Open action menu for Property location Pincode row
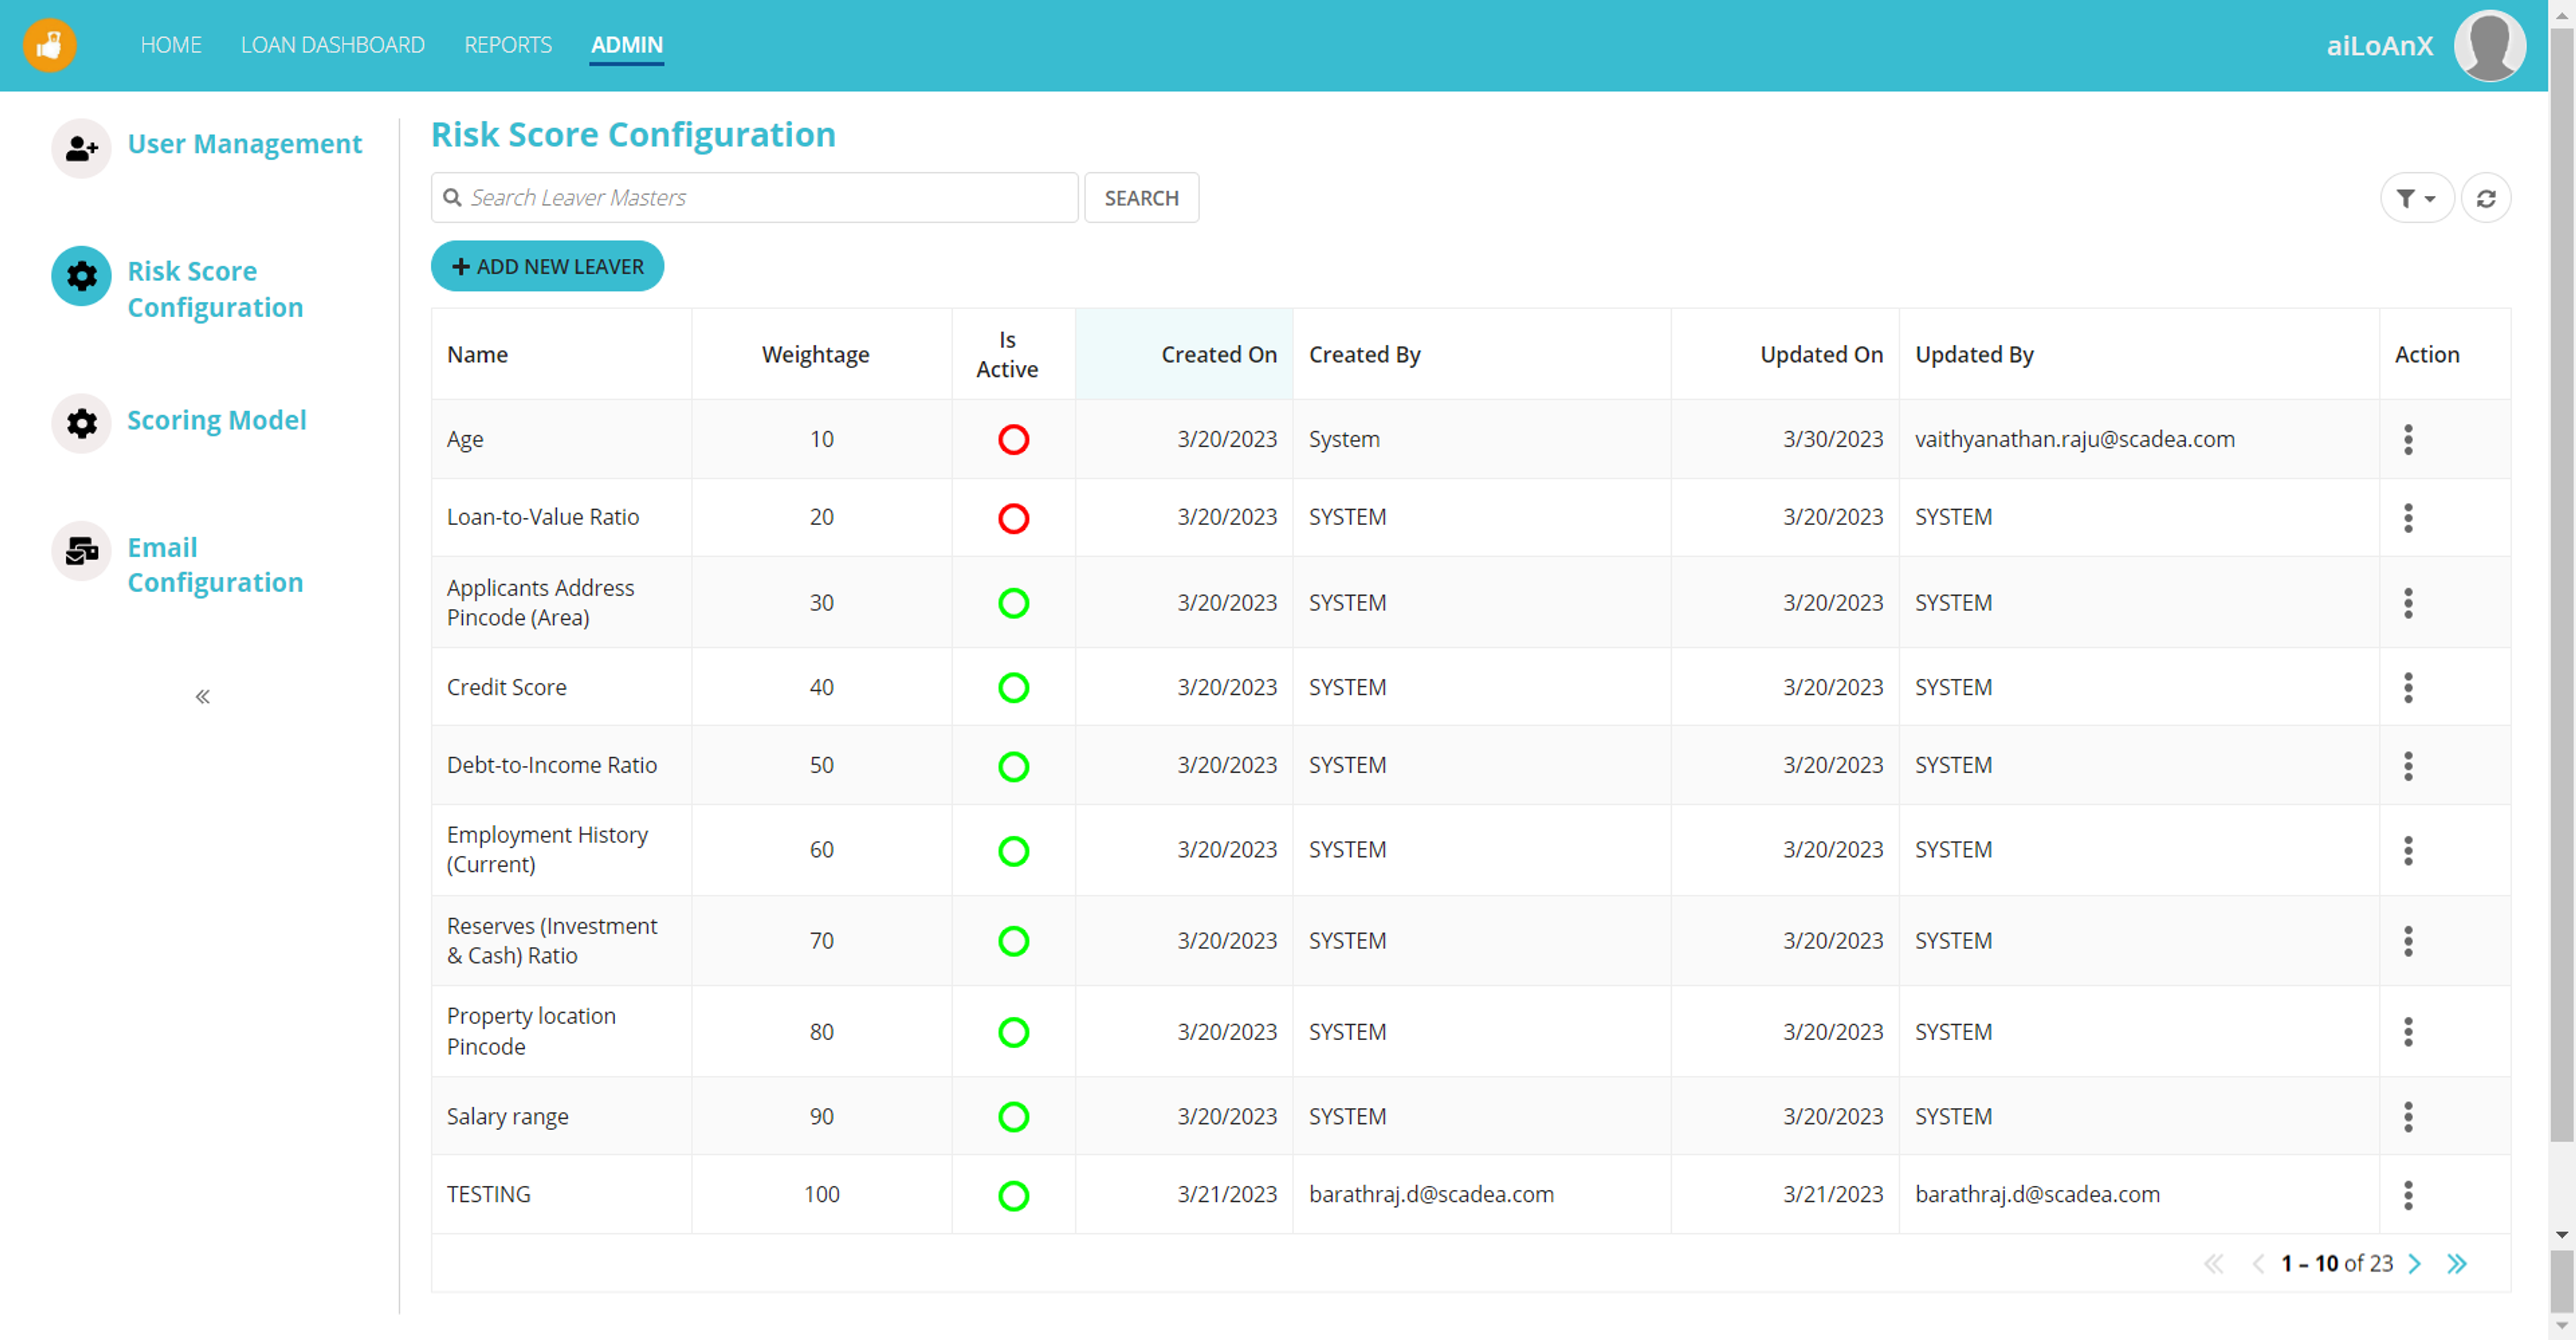This screenshot has width=2576, height=1340. (2408, 1031)
